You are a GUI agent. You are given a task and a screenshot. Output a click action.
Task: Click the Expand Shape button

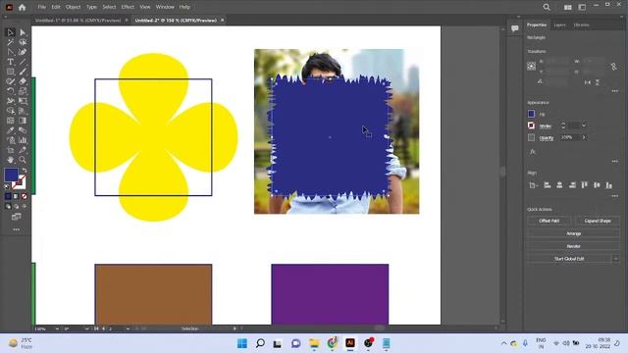pyautogui.click(x=598, y=221)
